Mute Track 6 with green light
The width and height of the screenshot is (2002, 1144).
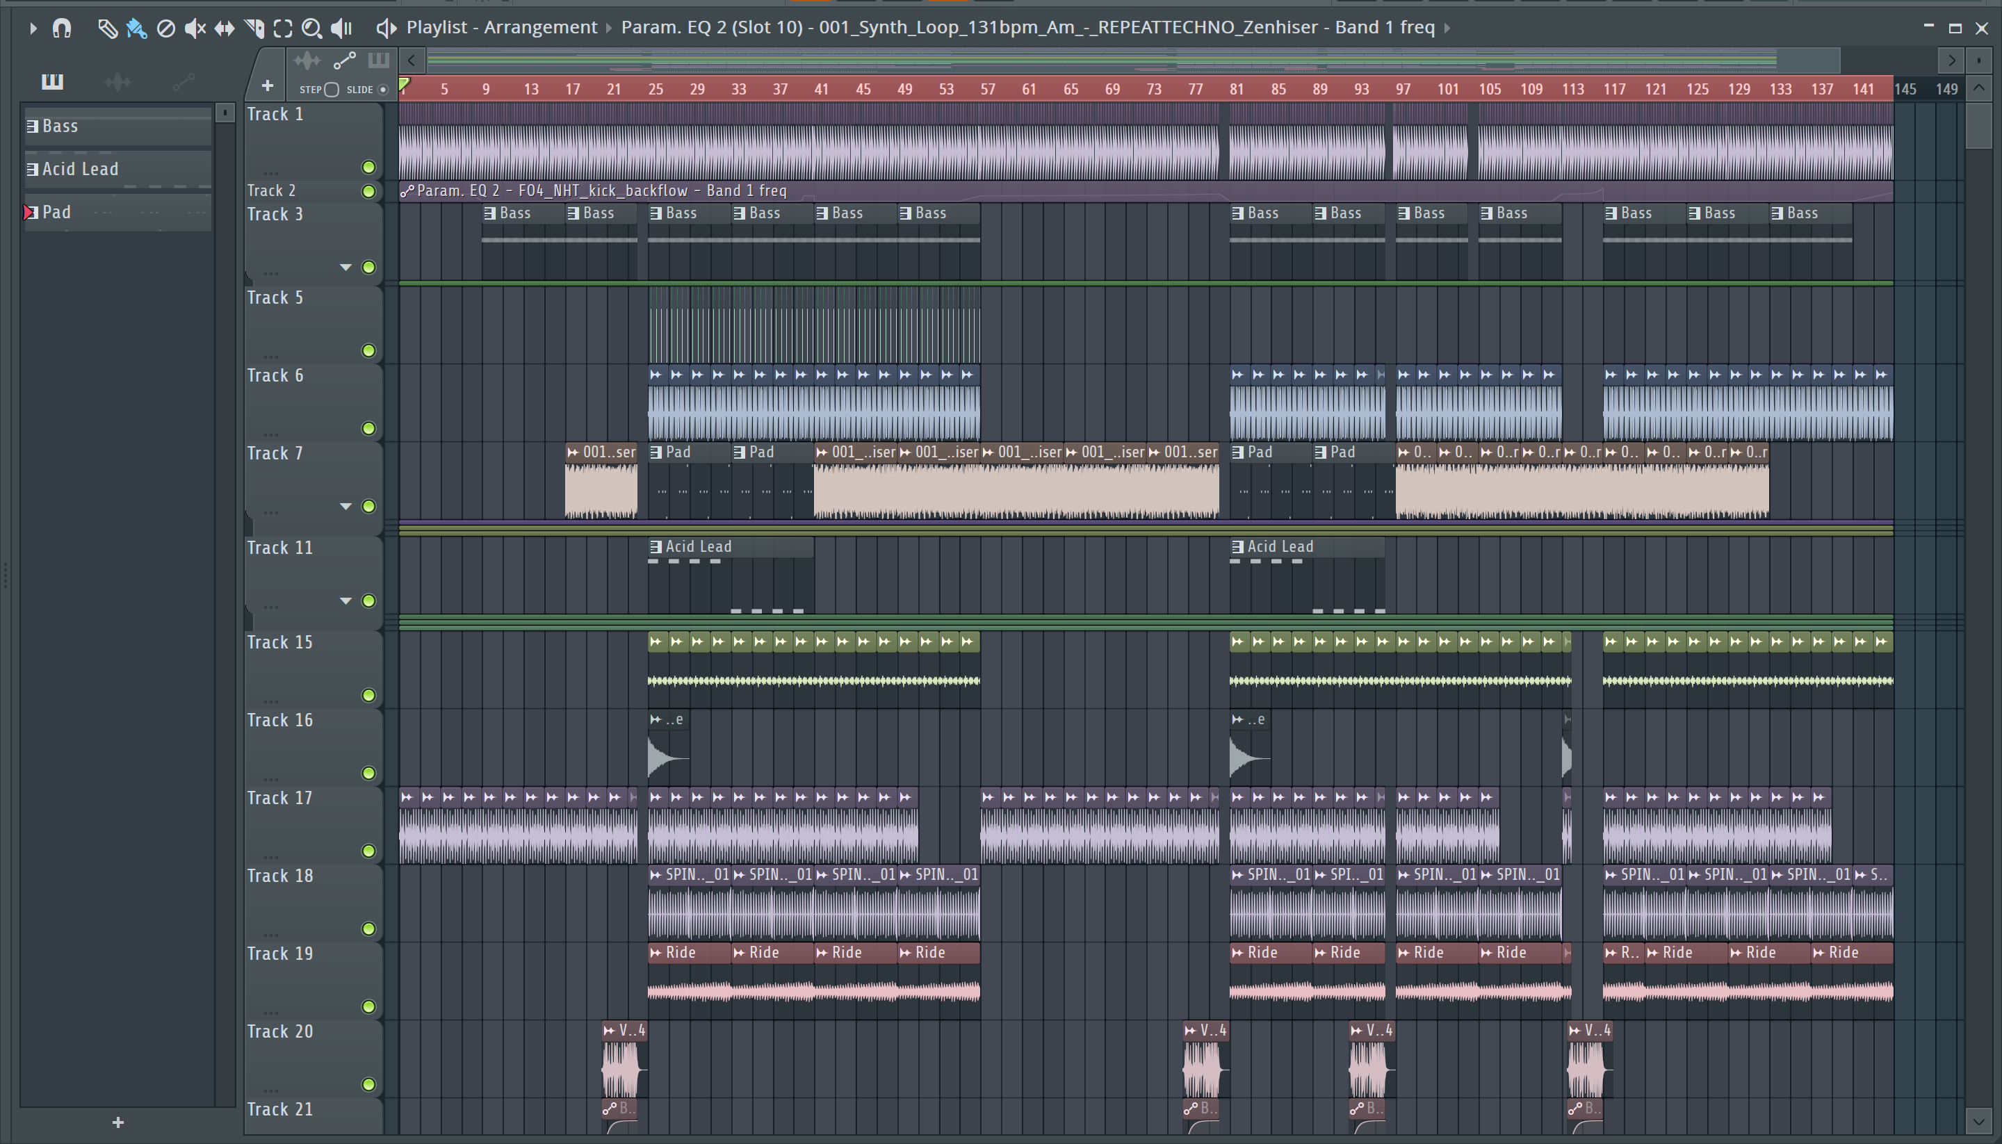pos(368,428)
